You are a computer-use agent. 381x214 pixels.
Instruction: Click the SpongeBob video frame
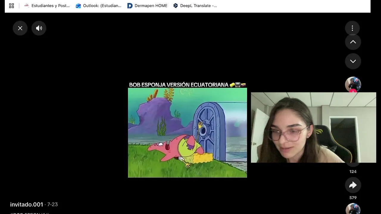[188, 133]
